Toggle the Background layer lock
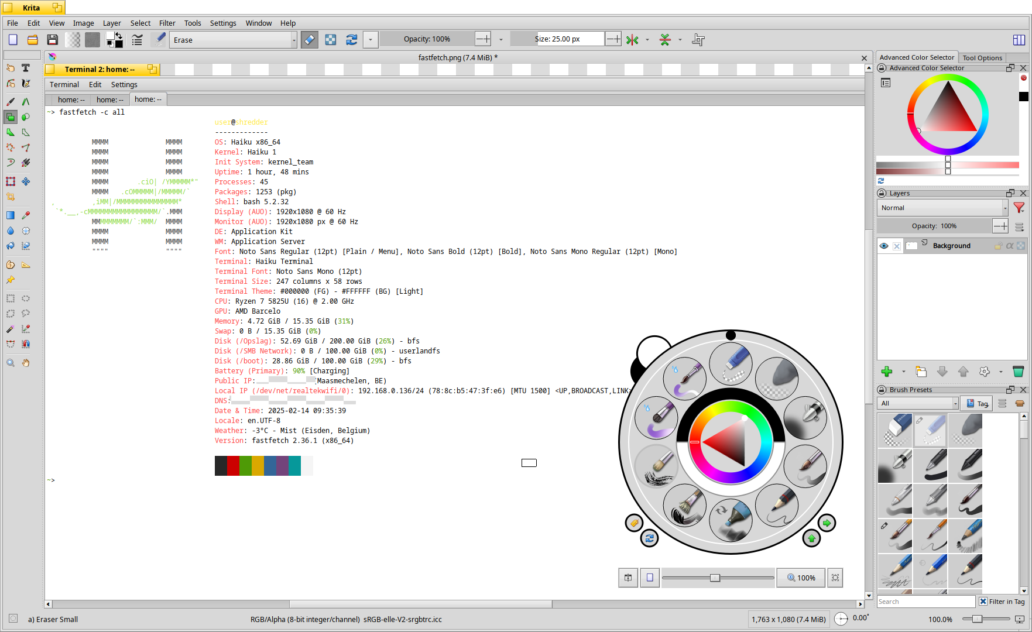 [999, 246]
